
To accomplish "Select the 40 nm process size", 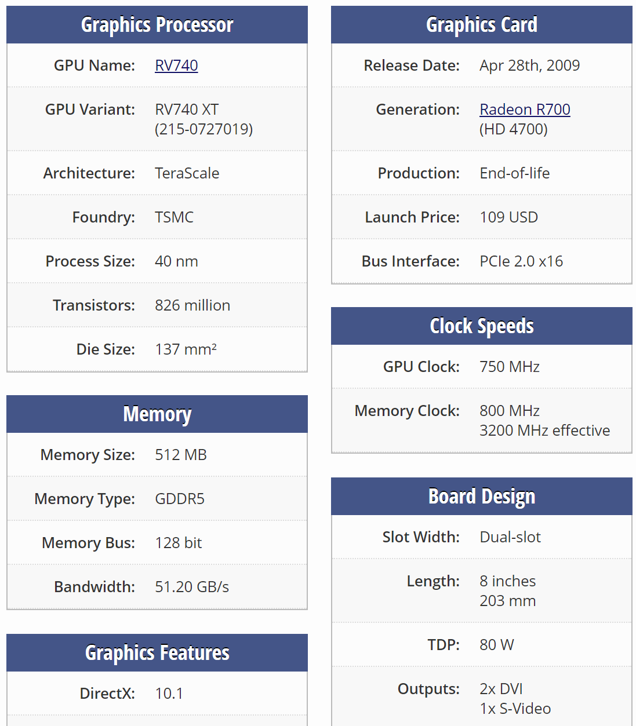I will 176,261.
